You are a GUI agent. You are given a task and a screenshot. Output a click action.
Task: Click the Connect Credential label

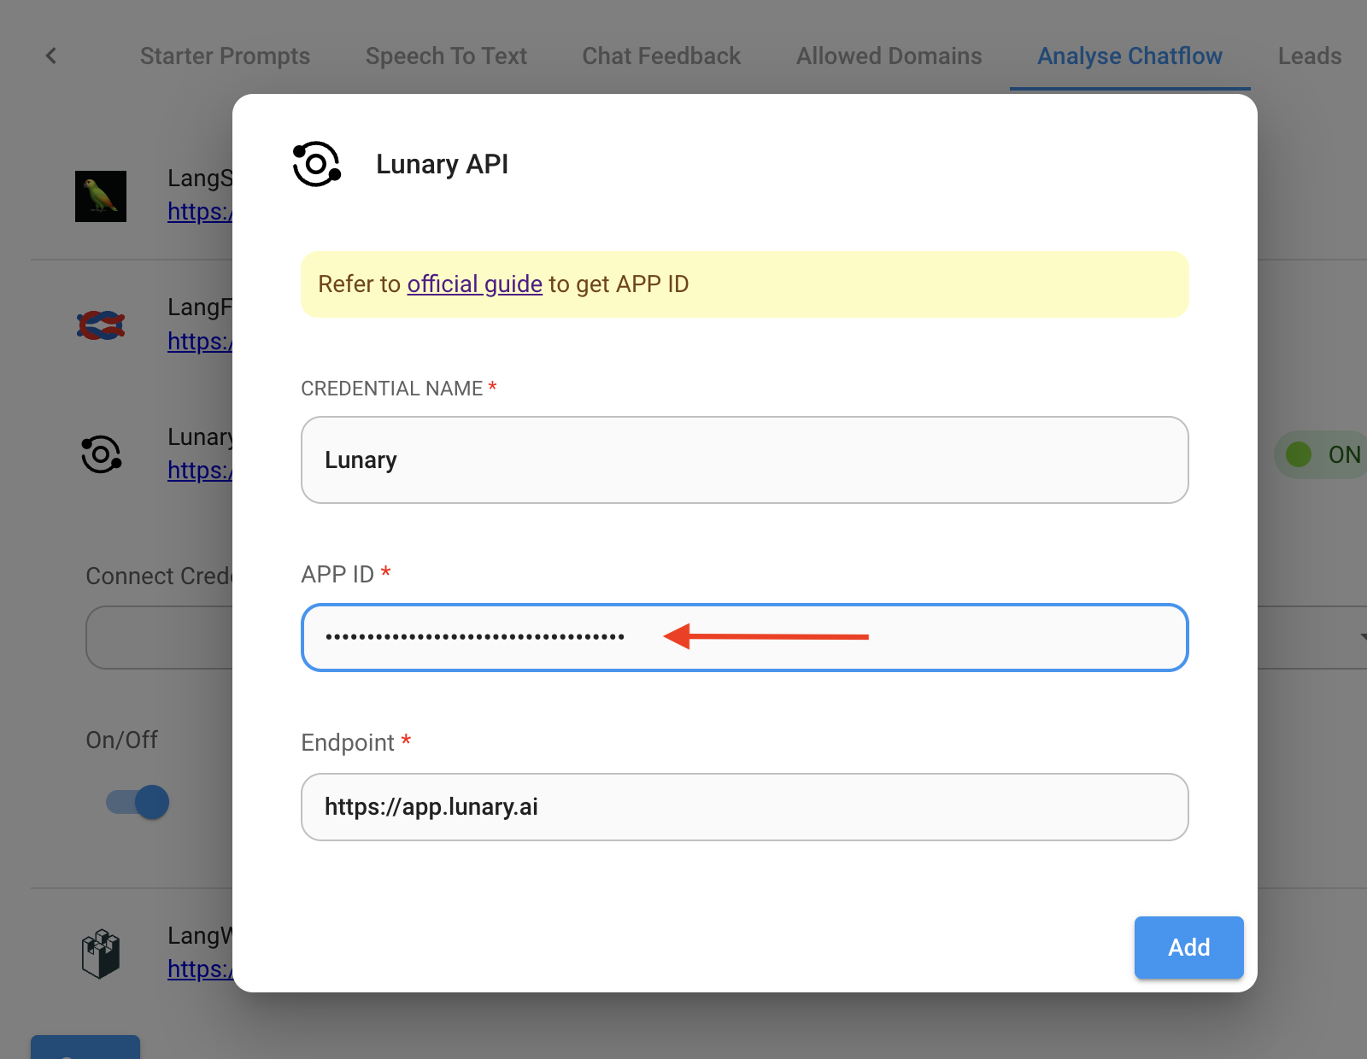(159, 576)
